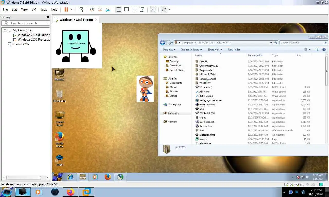Click the Explorer Back arrow button

162,43
